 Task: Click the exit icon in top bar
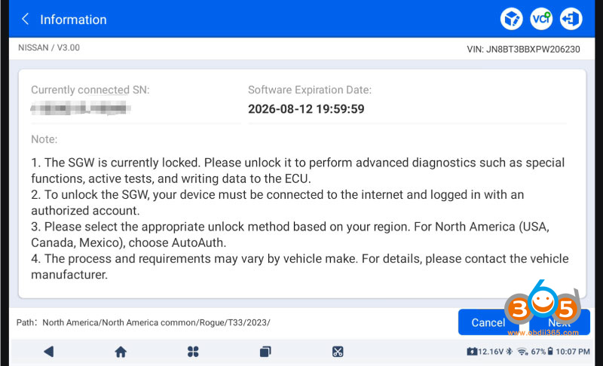click(x=571, y=18)
